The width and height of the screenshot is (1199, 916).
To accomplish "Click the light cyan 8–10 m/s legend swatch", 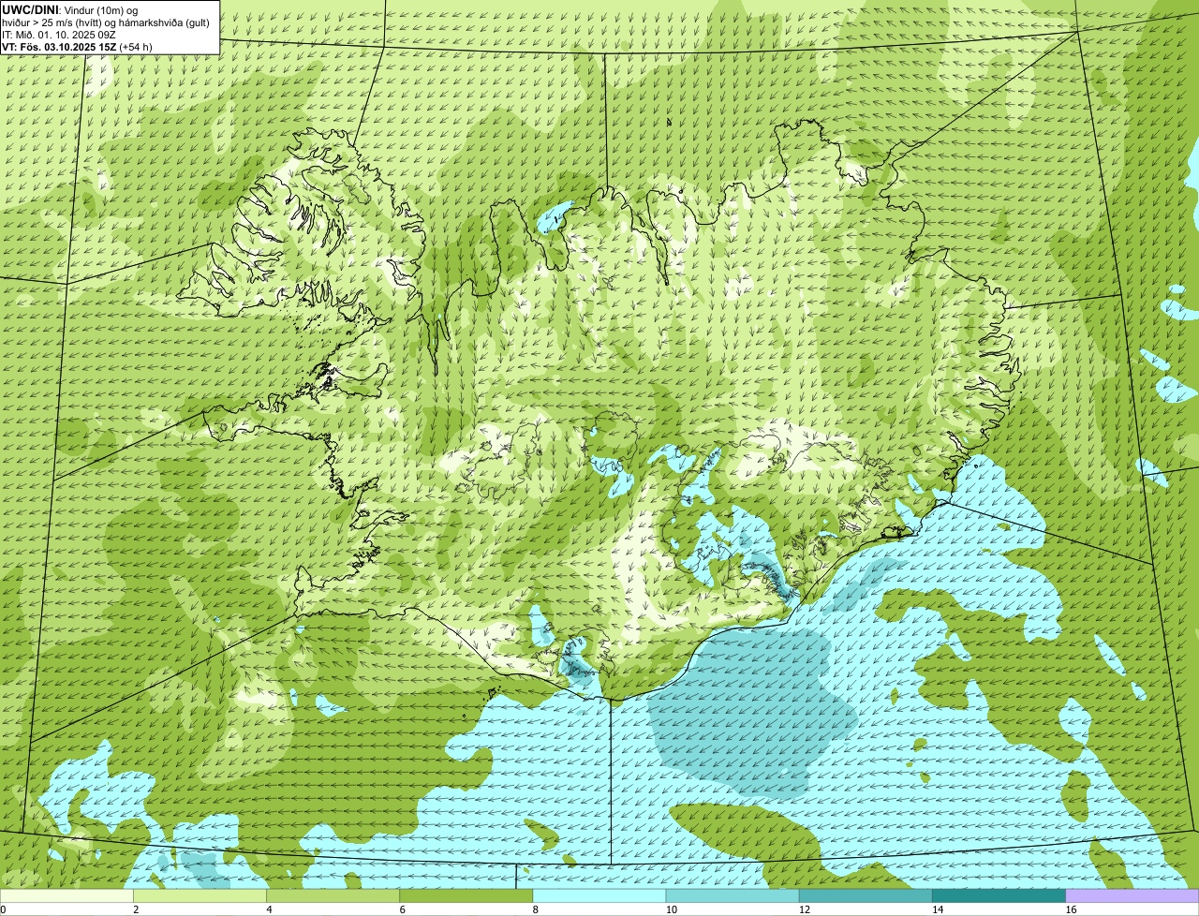I will click(599, 896).
